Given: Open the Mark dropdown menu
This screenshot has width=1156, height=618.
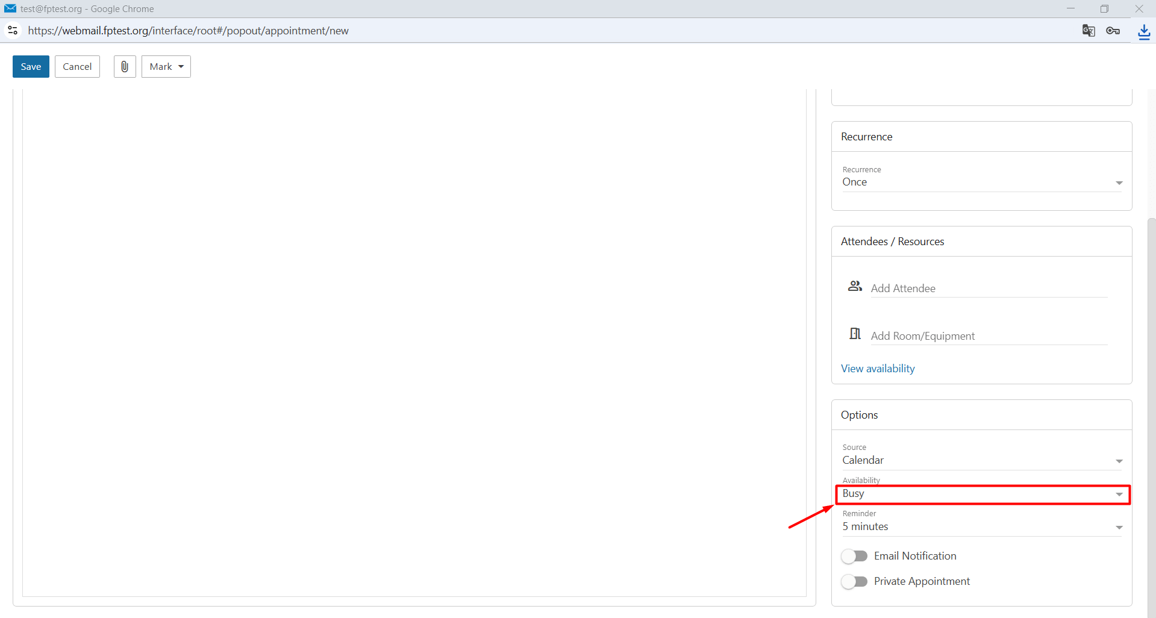Looking at the screenshot, I should 166,67.
